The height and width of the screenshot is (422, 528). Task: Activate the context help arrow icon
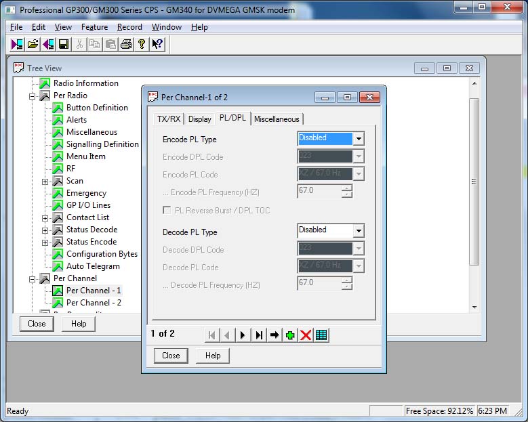157,44
